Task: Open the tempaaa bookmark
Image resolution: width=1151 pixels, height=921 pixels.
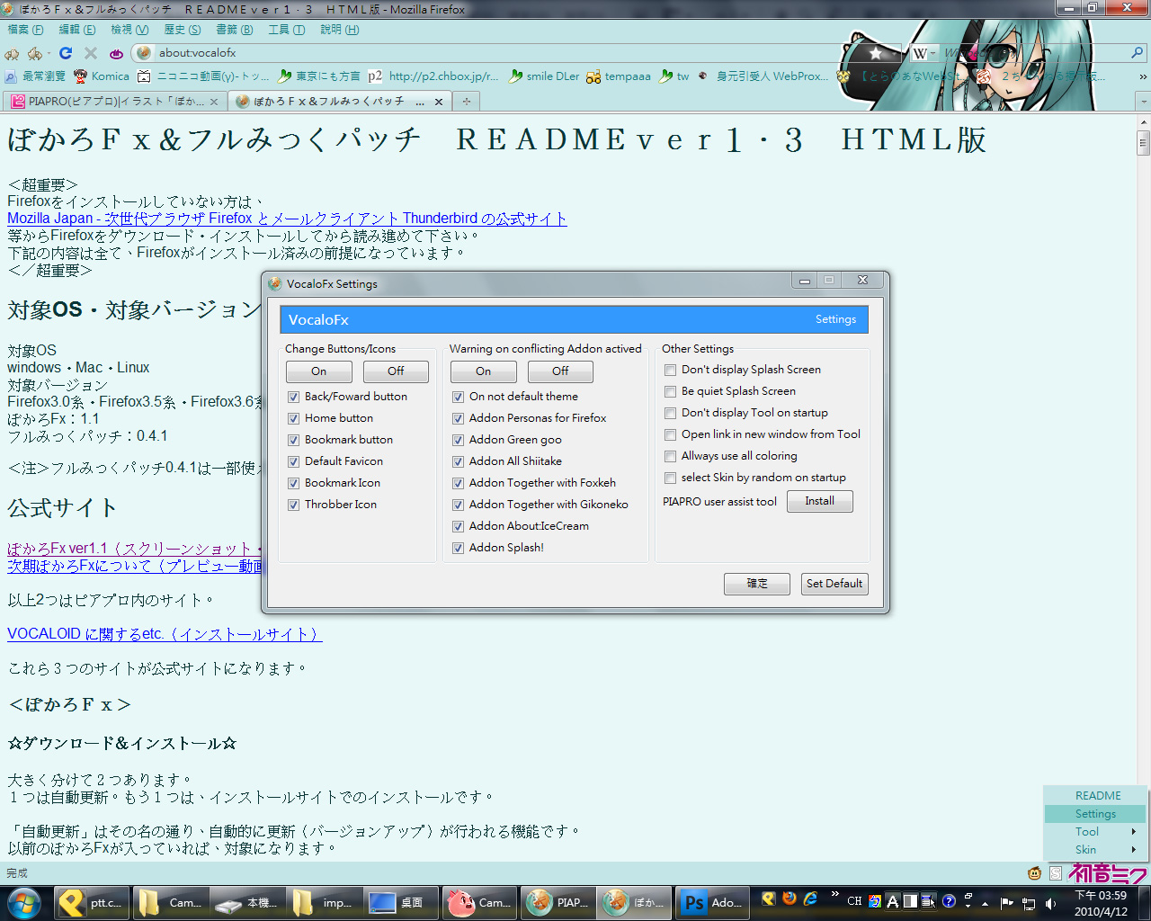Action: [x=619, y=76]
